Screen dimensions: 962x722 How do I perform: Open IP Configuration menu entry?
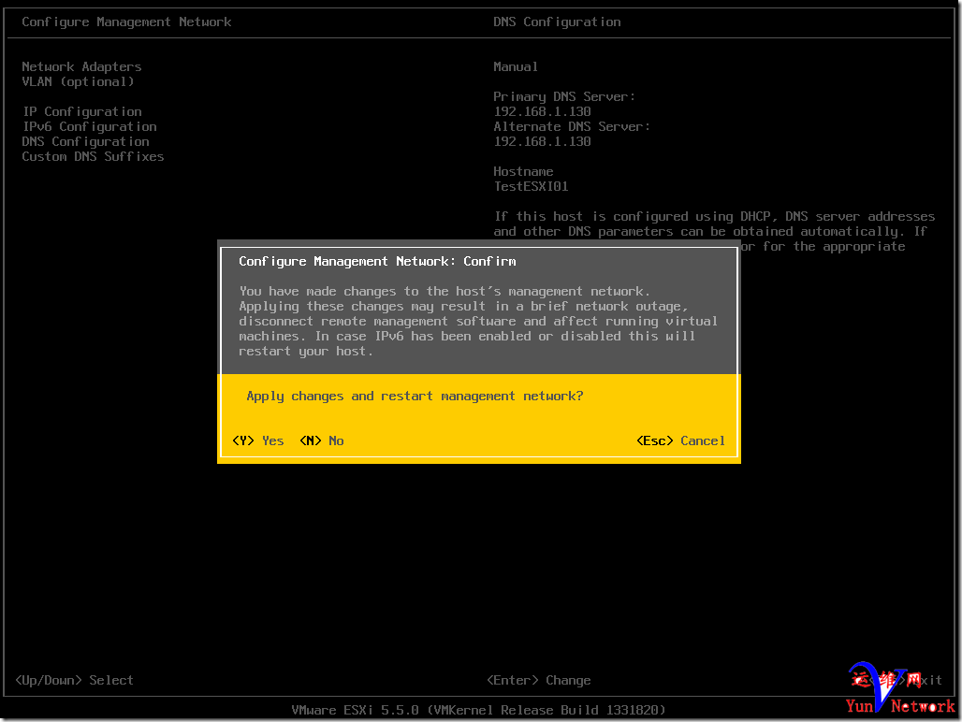click(x=82, y=111)
